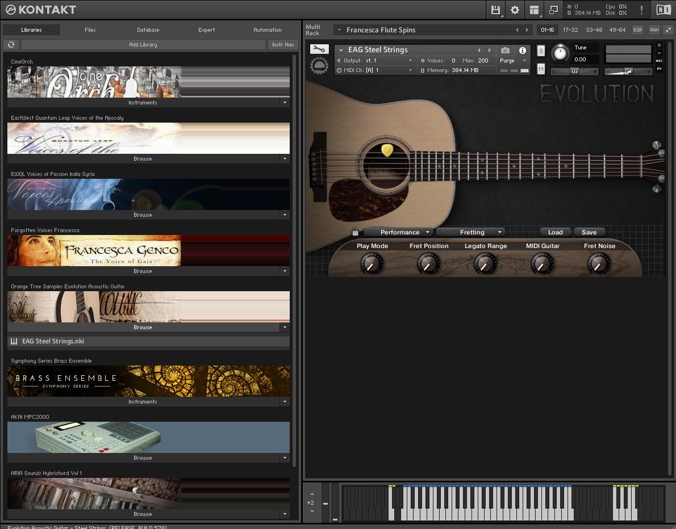Toggle the lock icon beside Performance
Screen dimensions: 676x529
pos(356,232)
